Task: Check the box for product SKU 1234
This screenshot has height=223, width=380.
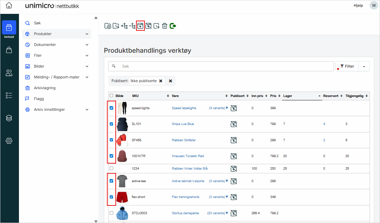Action: pyautogui.click(x=111, y=168)
